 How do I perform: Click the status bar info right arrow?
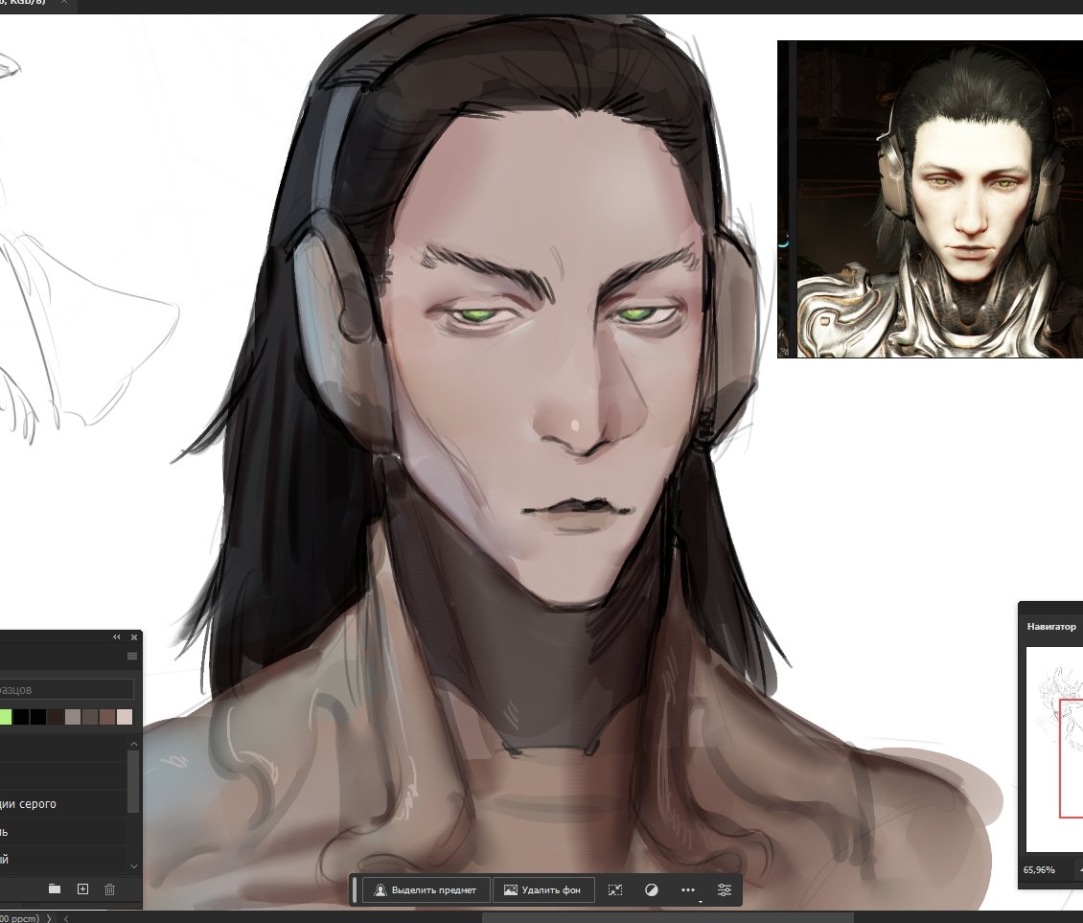click(49, 918)
